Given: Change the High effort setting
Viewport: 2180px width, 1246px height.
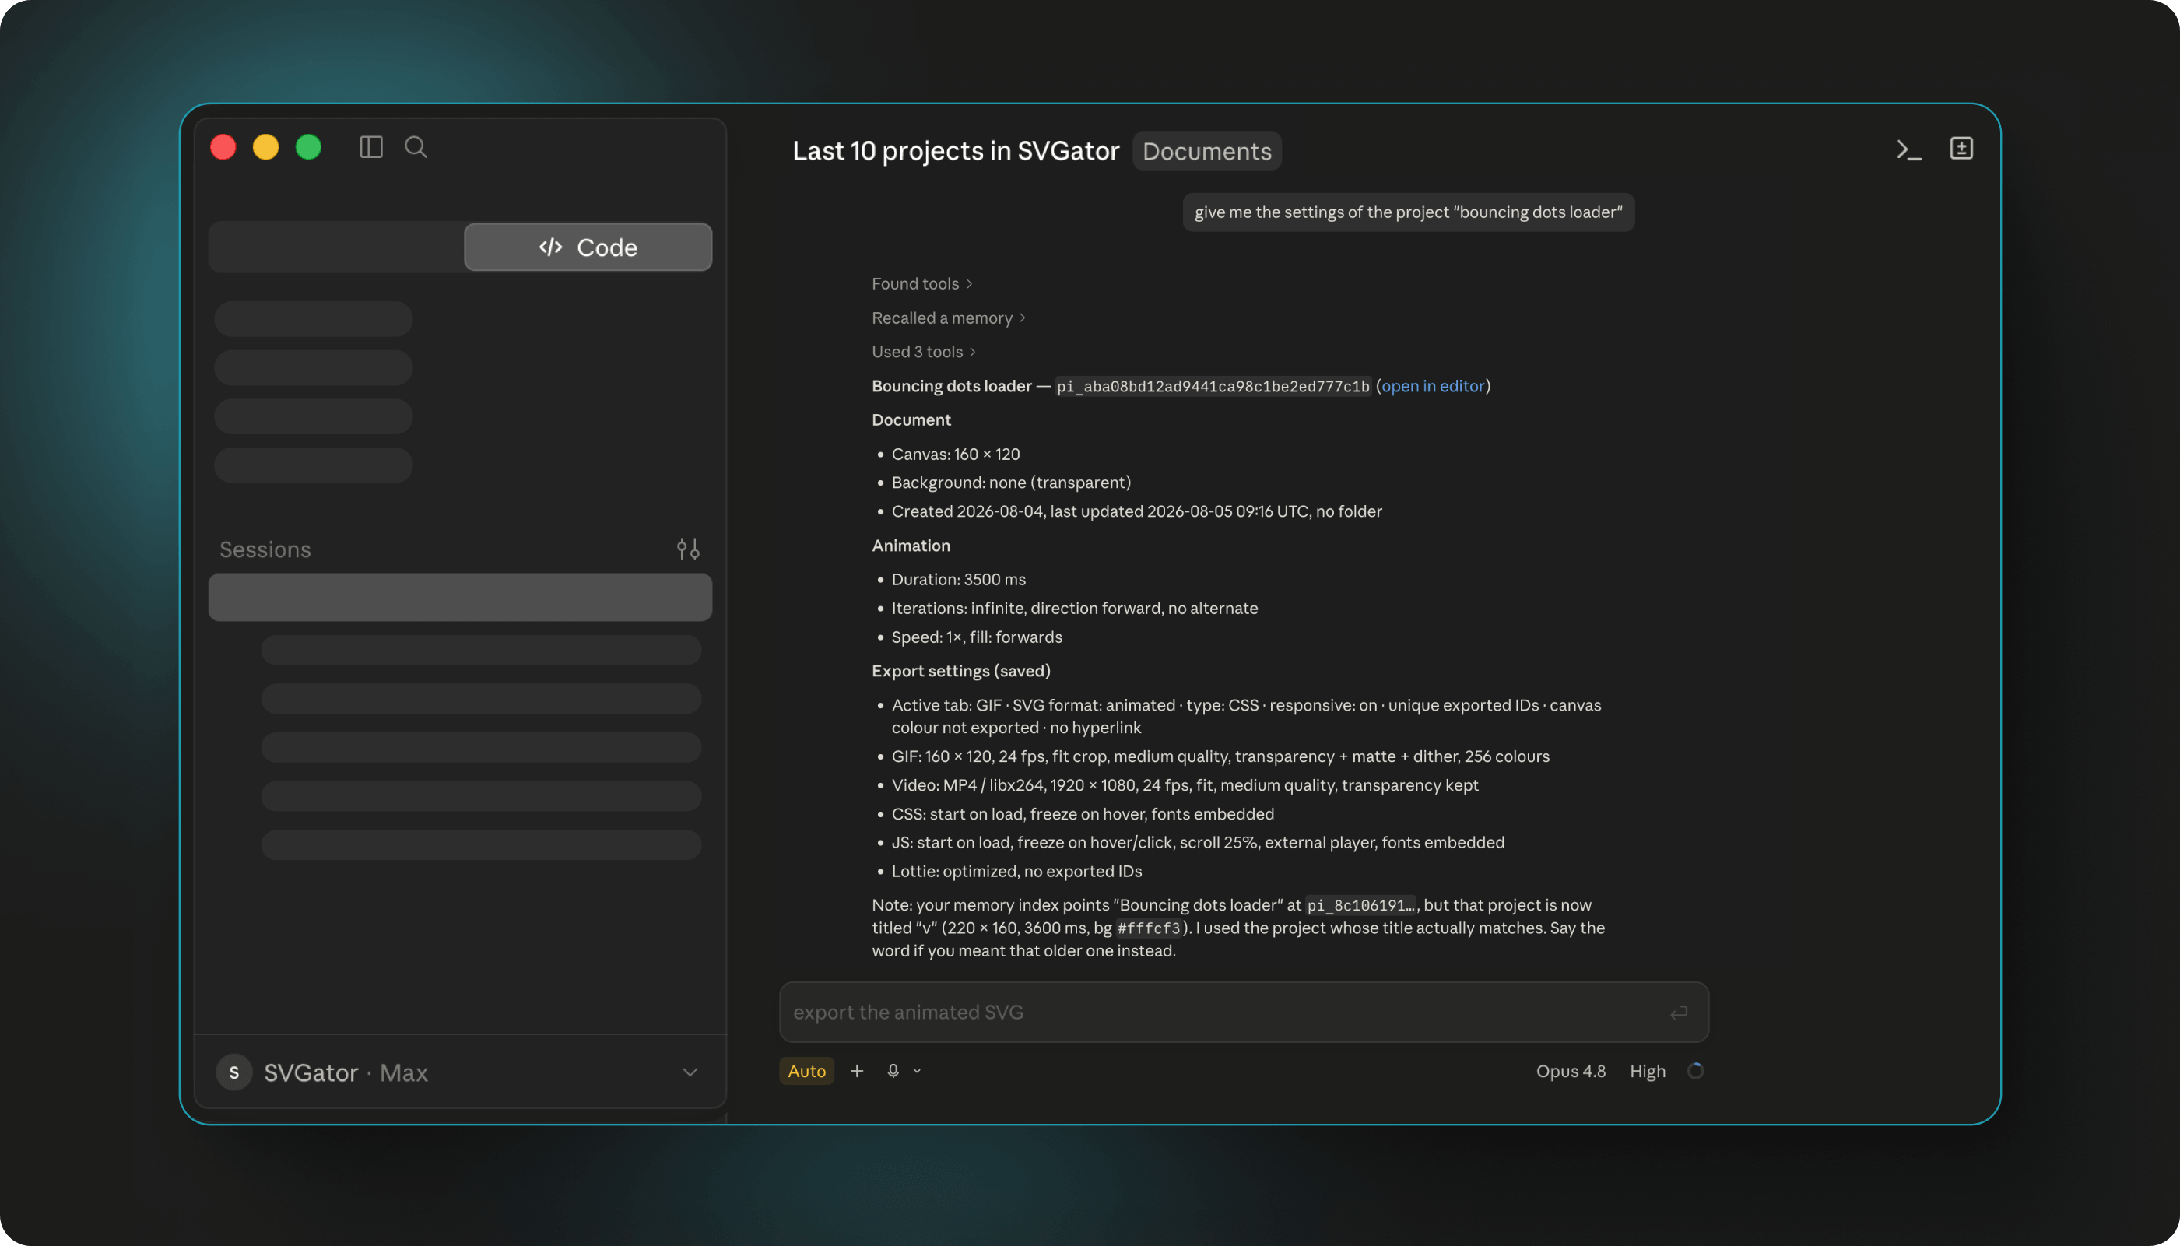Looking at the screenshot, I should [x=1647, y=1071].
